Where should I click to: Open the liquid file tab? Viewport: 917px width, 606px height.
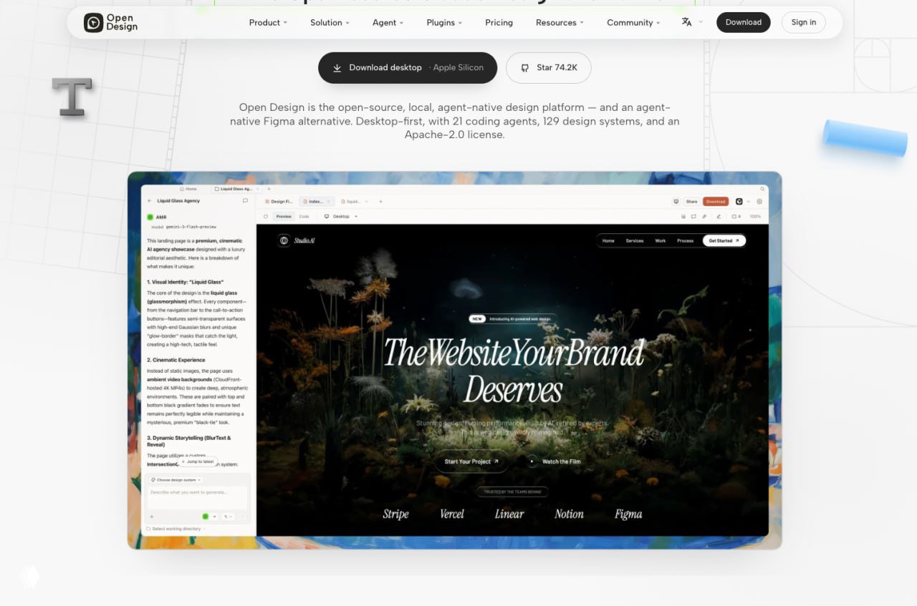[x=353, y=202]
